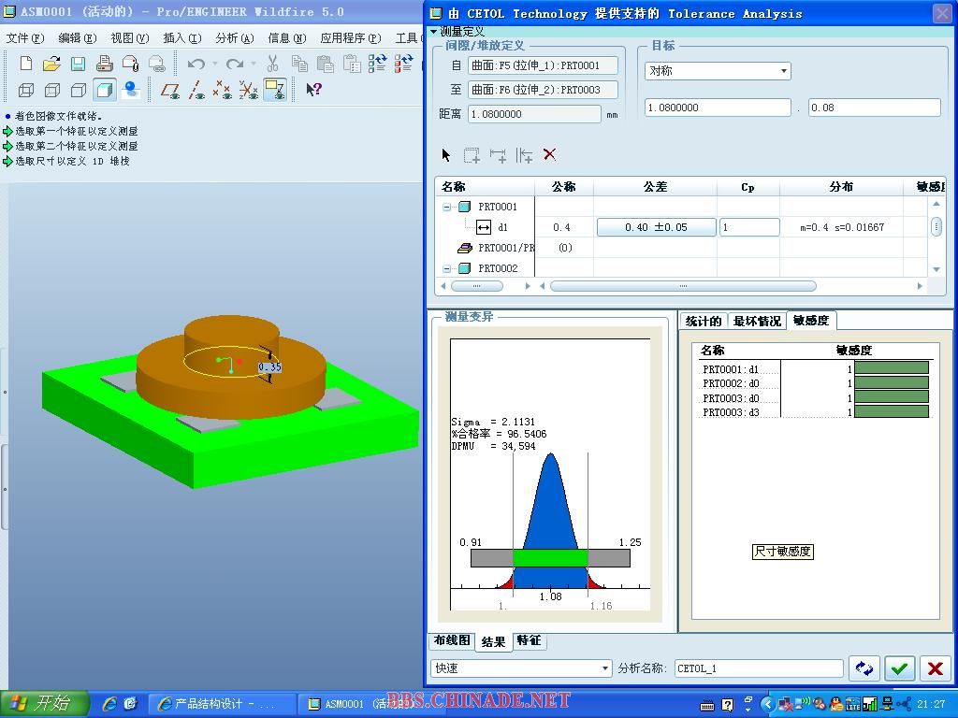
Task: Switch to the 布线图 tab
Action: pyautogui.click(x=452, y=640)
